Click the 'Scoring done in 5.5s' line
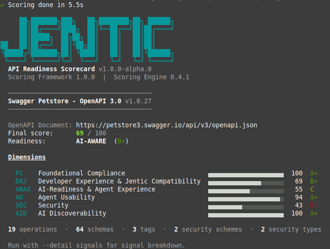This screenshot has width=330, height=249. tap(42, 5)
